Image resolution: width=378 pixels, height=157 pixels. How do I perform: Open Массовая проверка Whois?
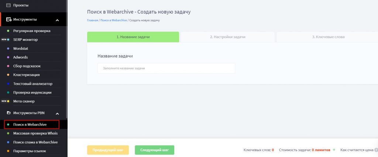[35, 133]
